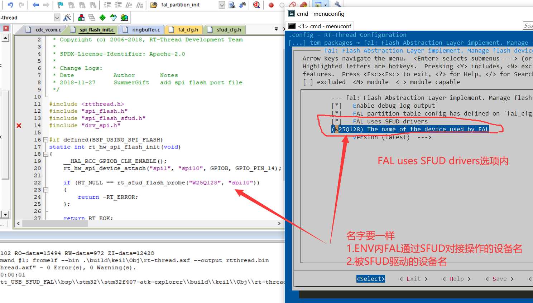
Task: Click the rt_hw_spi_device_attach line
Action: click(172, 168)
